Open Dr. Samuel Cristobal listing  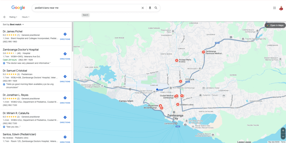click(x=15, y=71)
